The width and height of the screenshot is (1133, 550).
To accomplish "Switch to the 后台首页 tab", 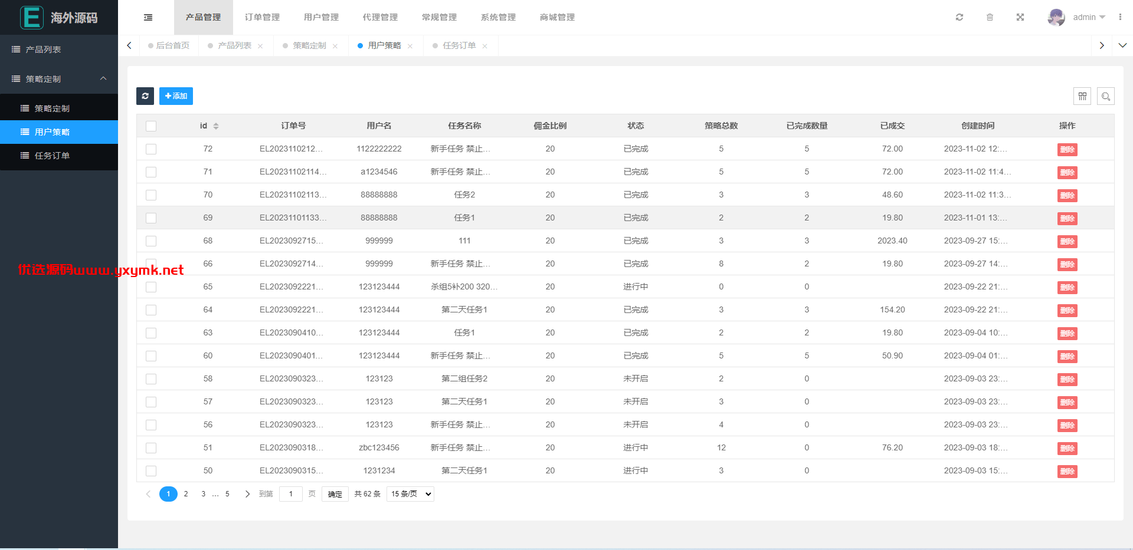I will (169, 45).
